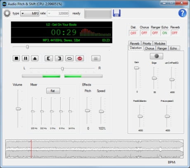The image size is (190, 168).
Task: Click the left channel level meter
Action: [x=41, y=76]
